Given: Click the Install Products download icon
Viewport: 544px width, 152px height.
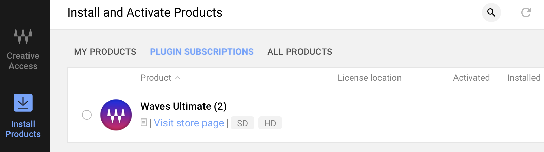Looking at the screenshot, I should [23, 103].
